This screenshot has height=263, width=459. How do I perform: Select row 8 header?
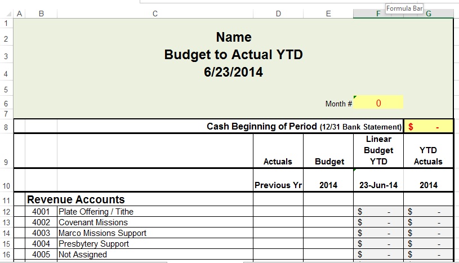click(x=6, y=127)
